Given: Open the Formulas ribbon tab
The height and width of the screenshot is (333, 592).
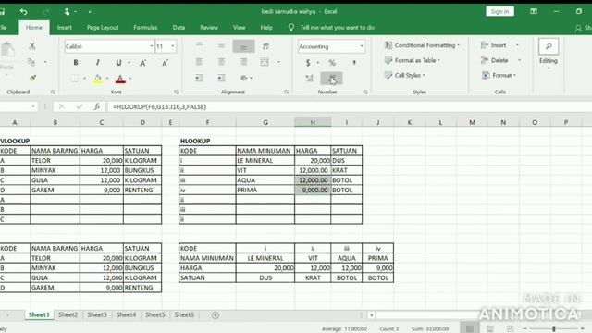Looking at the screenshot, I should (145, 27).
